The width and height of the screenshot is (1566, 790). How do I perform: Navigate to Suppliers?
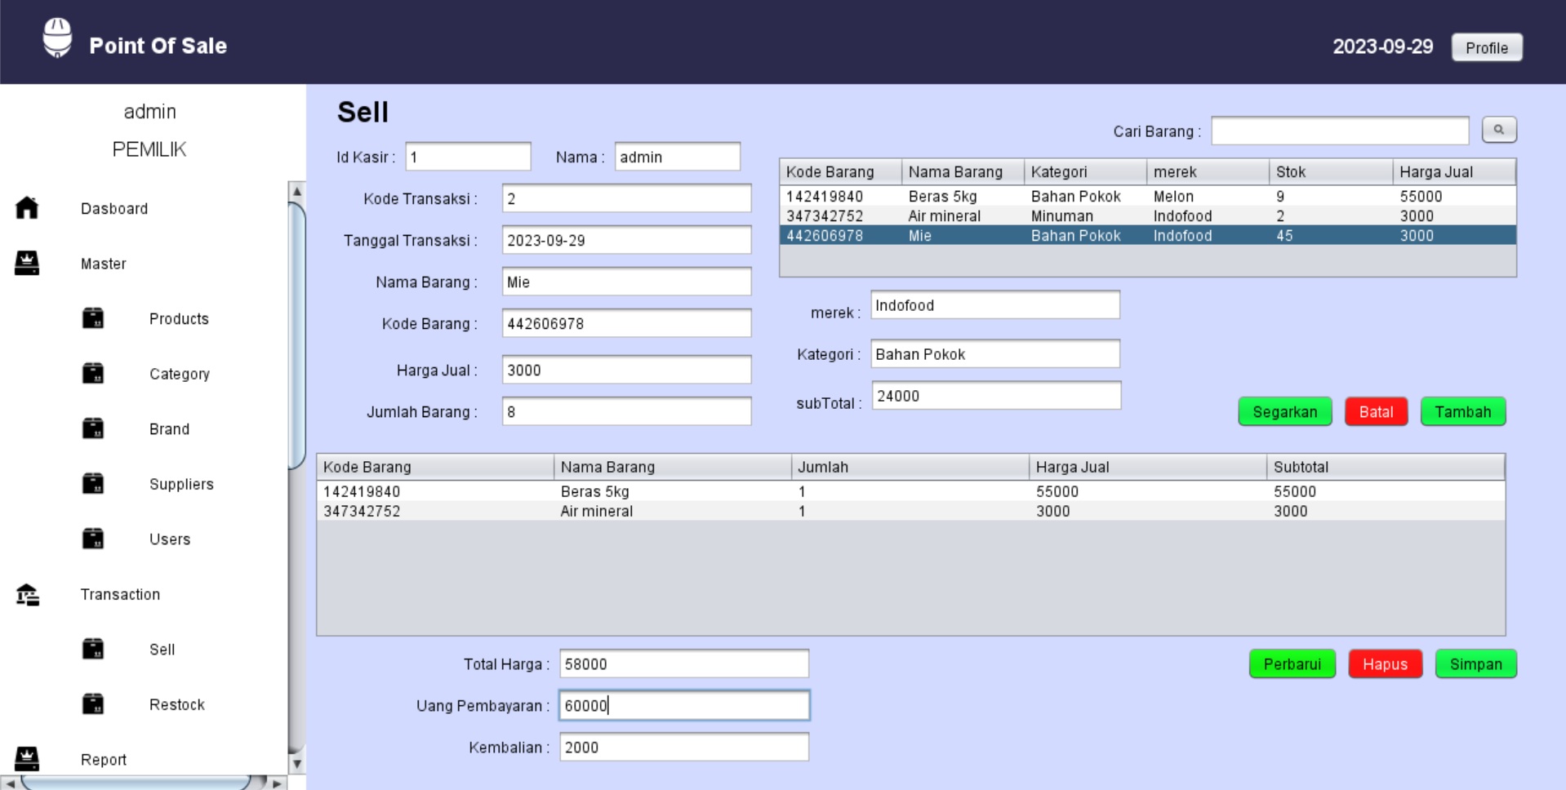pyautogui.click(x=181, y=485)
